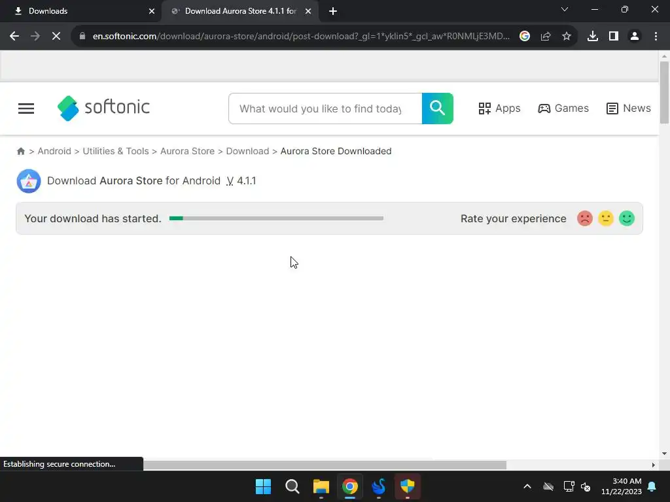Viewport: 670px width, 502px height.
Task: Click the scroll right arrow
Action: (x=654, y=465)
